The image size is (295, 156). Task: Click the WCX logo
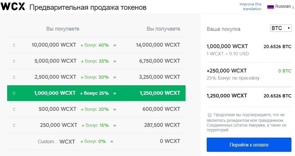point(13,7)
